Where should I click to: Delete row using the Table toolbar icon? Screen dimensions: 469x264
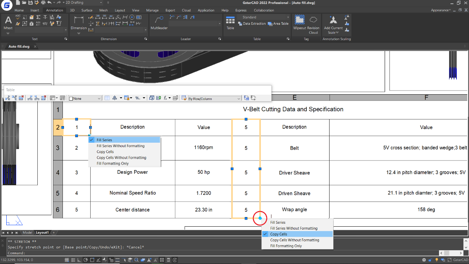pyautogui.click(x=21, y=98)
